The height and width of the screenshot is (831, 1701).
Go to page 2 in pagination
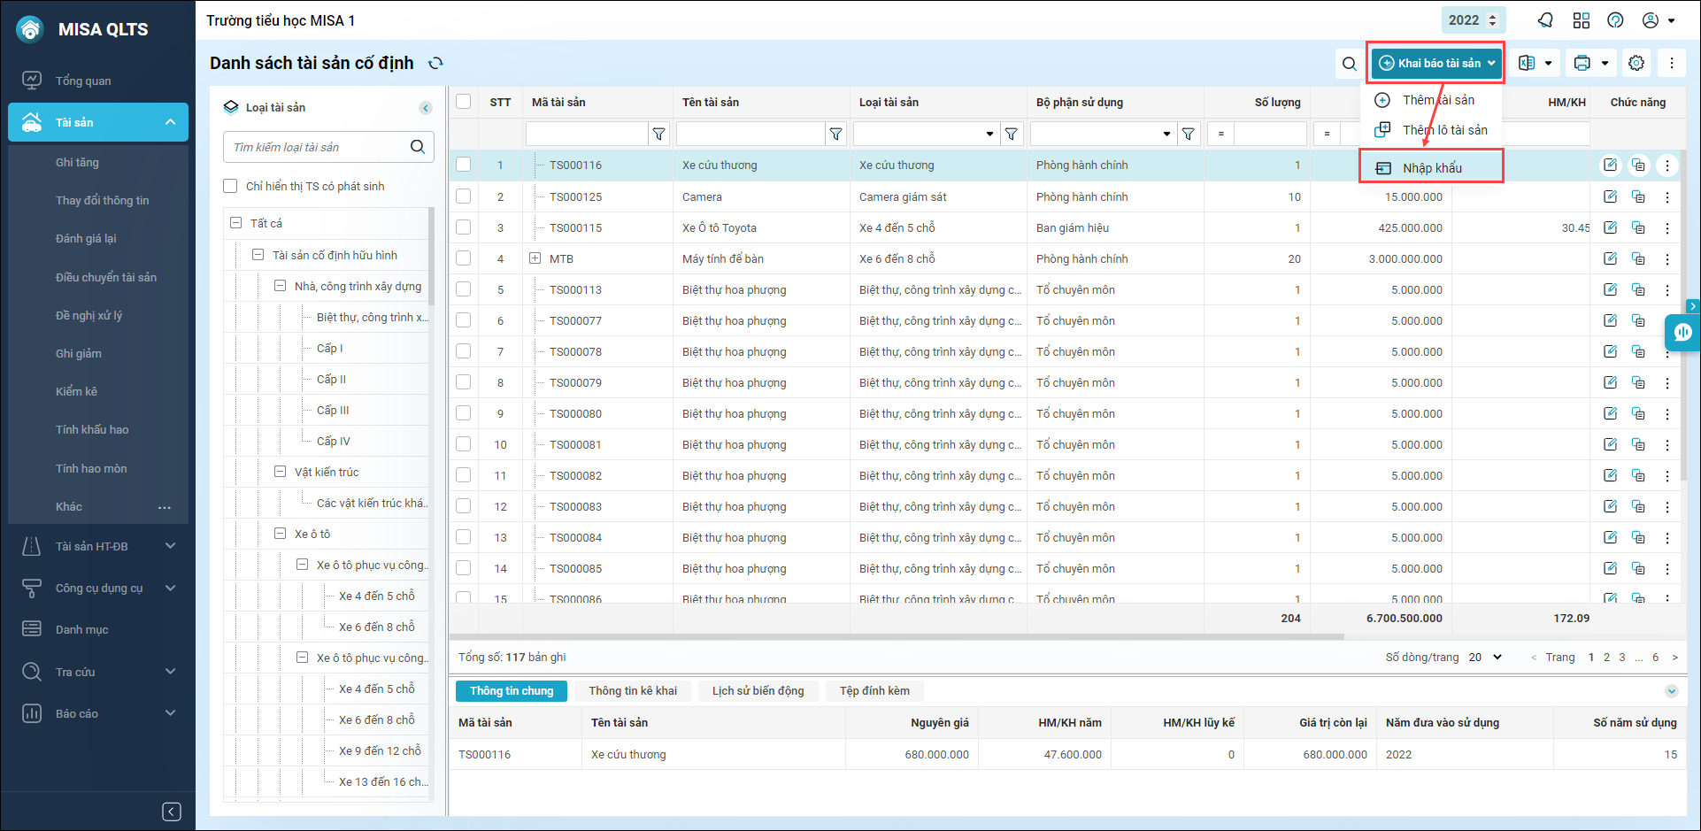coord(1606,657)
